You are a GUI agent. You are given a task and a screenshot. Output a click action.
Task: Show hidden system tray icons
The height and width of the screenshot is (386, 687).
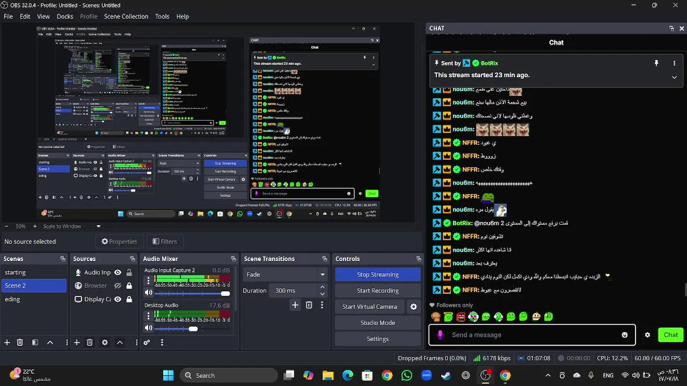547,375
